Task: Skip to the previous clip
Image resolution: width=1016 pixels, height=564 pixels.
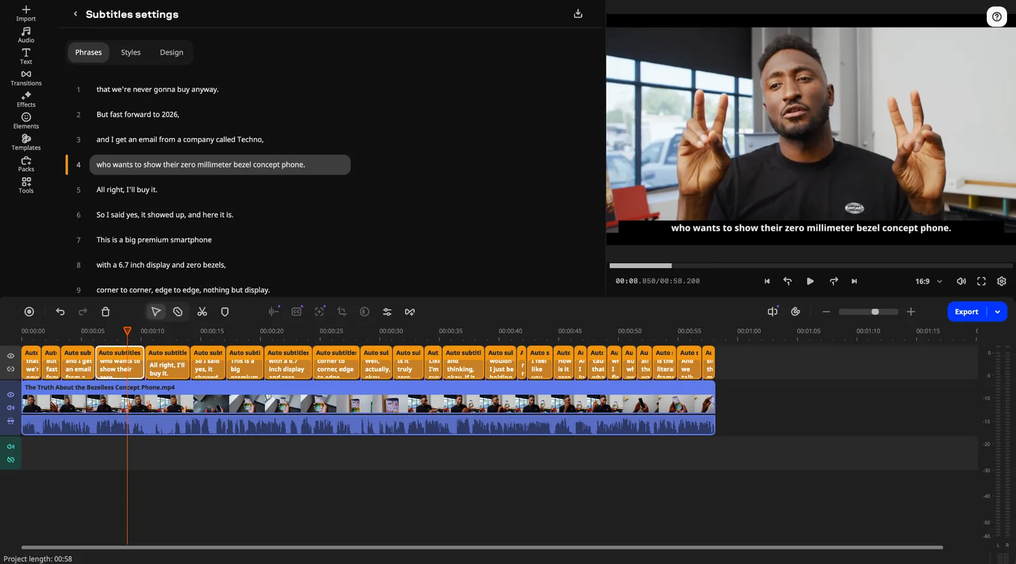Action: [x=767, y=281]
